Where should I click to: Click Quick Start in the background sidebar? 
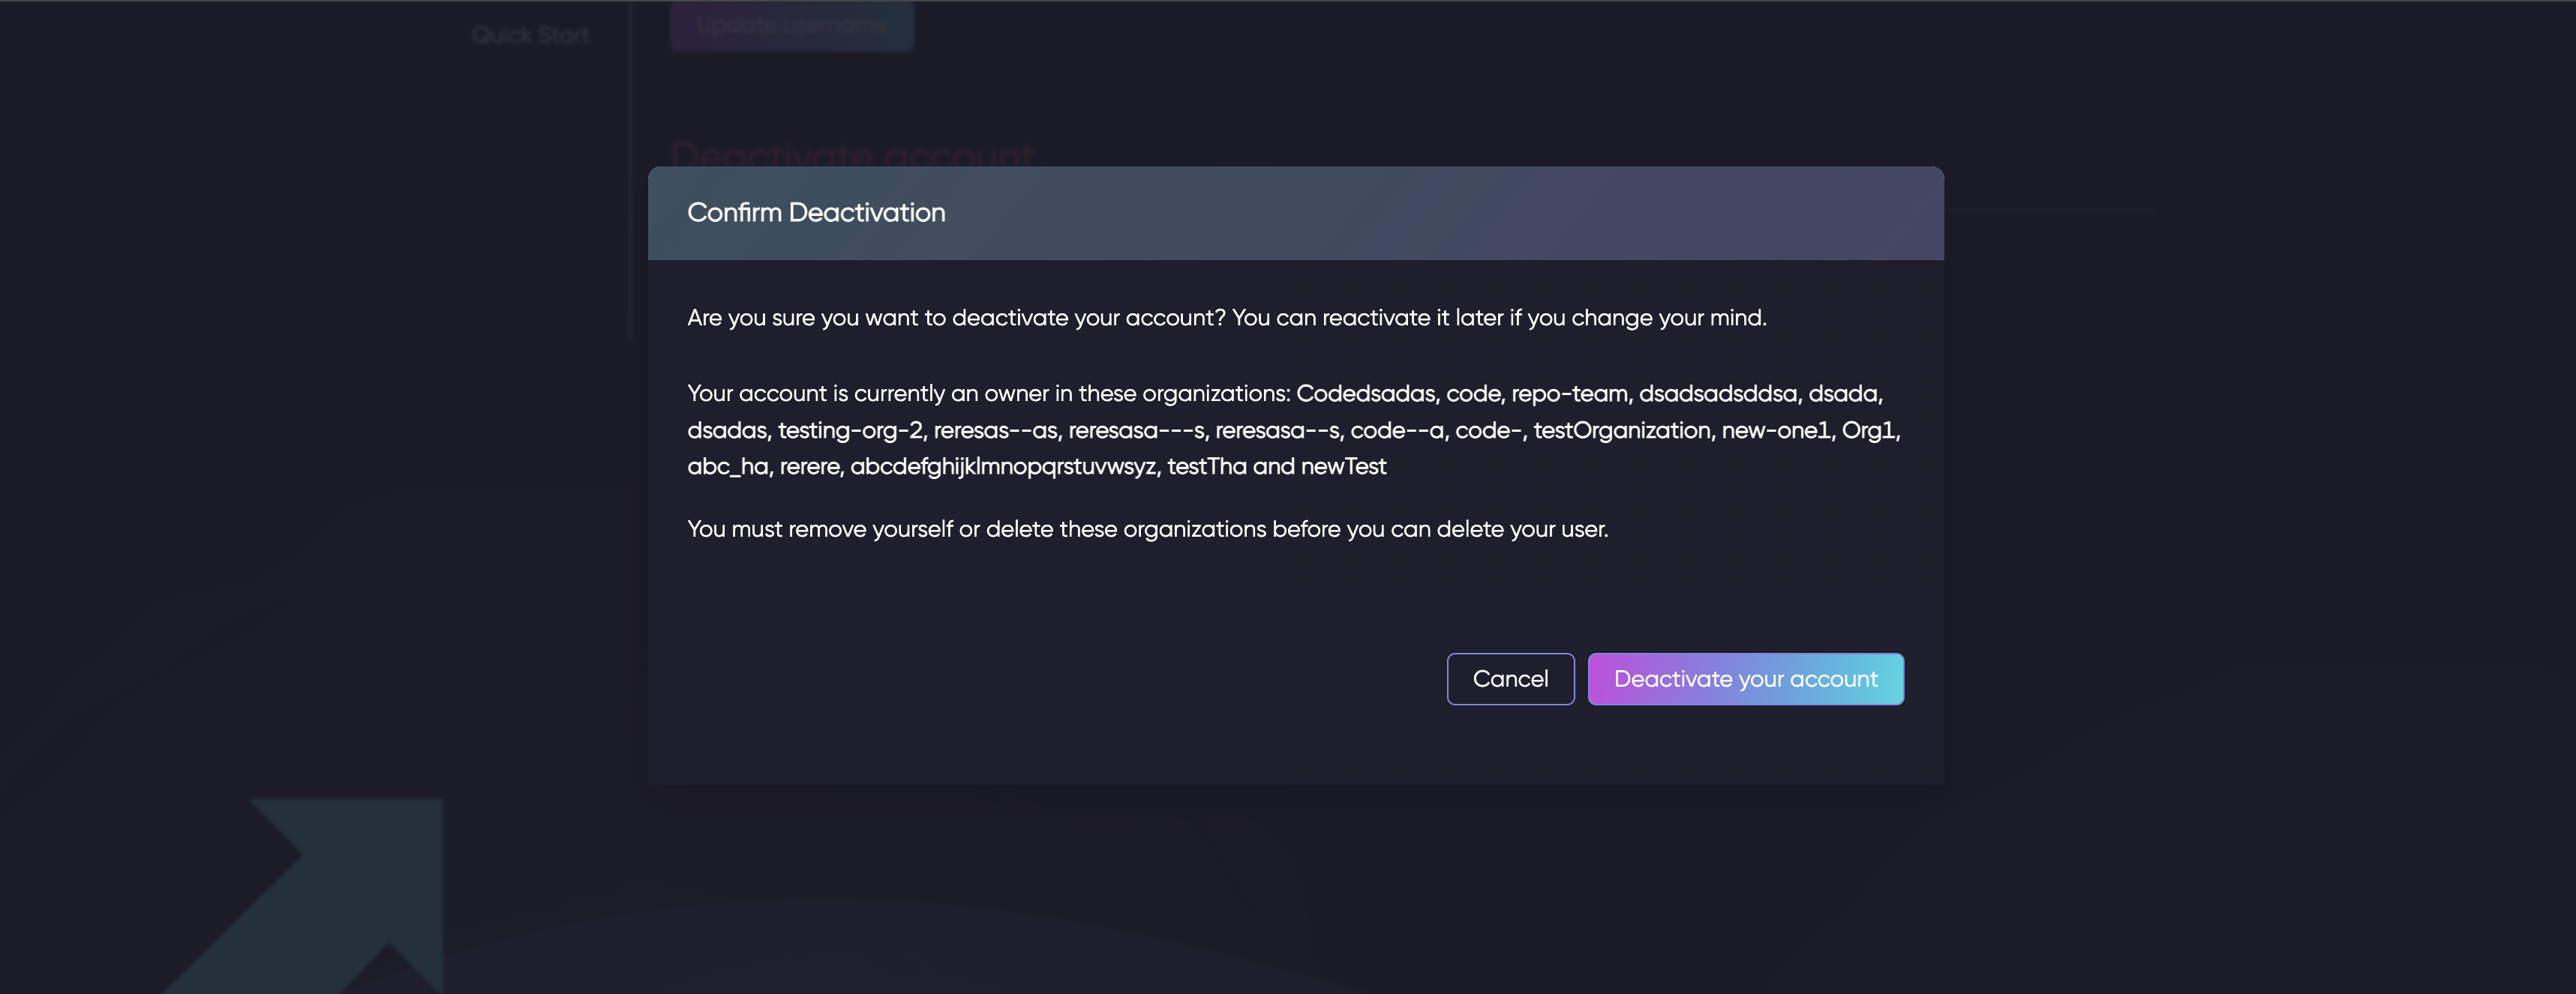530,35
